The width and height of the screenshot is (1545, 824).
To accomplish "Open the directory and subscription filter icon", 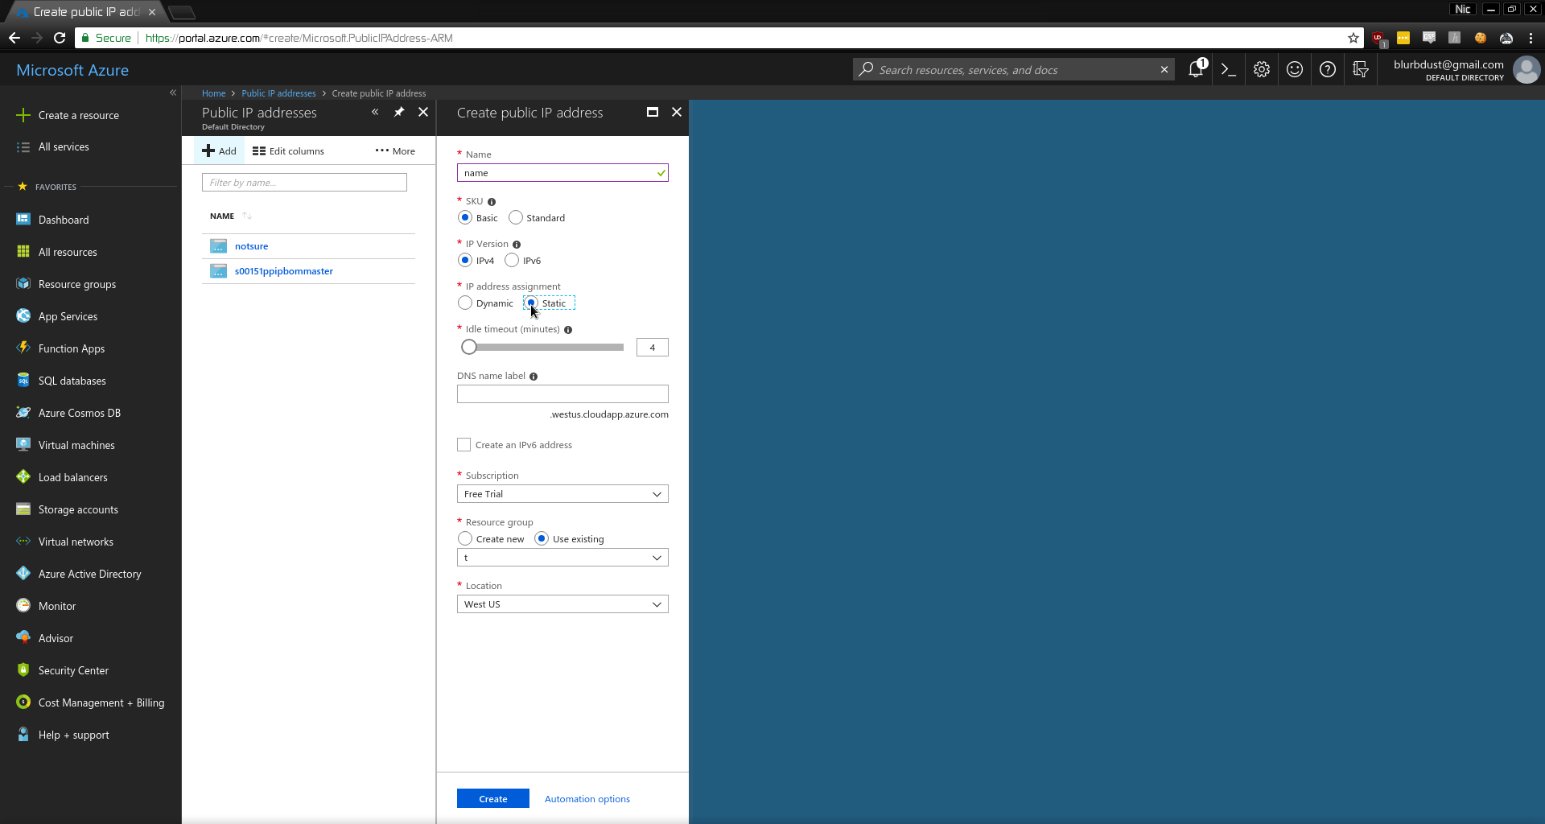I will point(1361,70).
